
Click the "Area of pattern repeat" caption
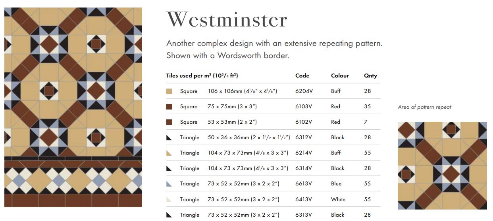424,107
